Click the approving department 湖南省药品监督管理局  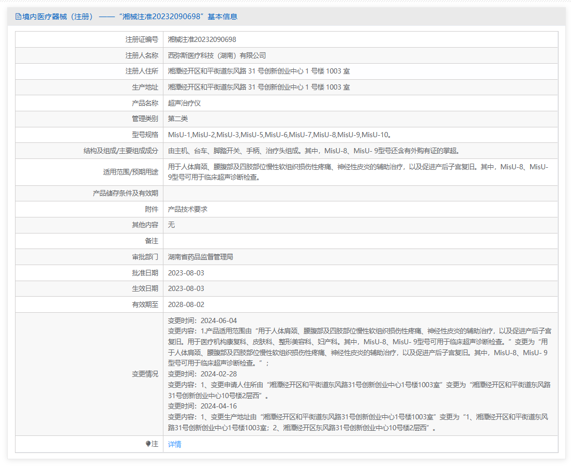point(201,257)
